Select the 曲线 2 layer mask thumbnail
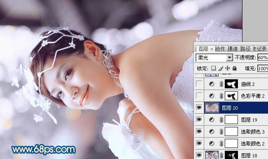Screen dimensions: 268x159 tap(231, 84)
